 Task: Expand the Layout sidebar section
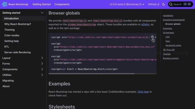[x=42, y=58]
